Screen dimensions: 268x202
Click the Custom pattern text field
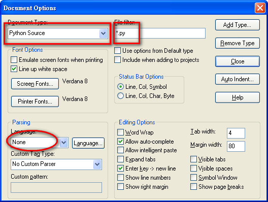56,187
